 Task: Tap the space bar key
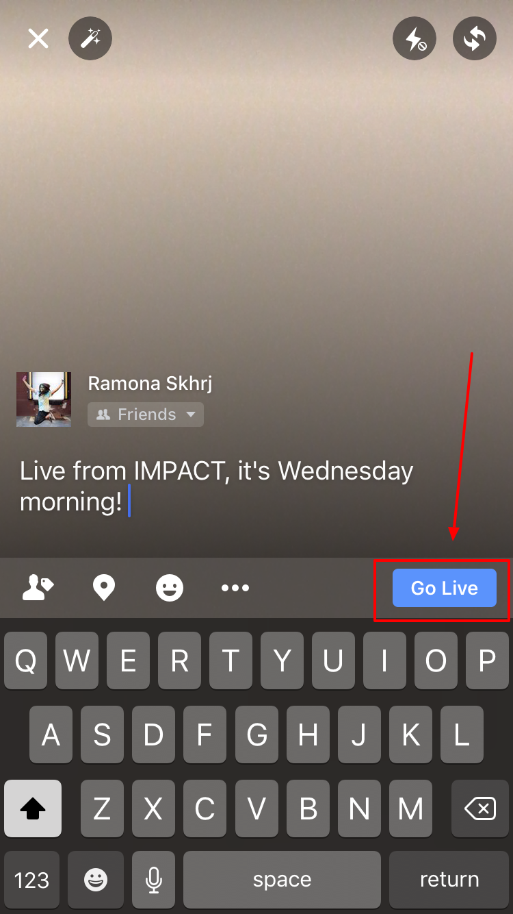pyautogui.click(x=282, y=880)
